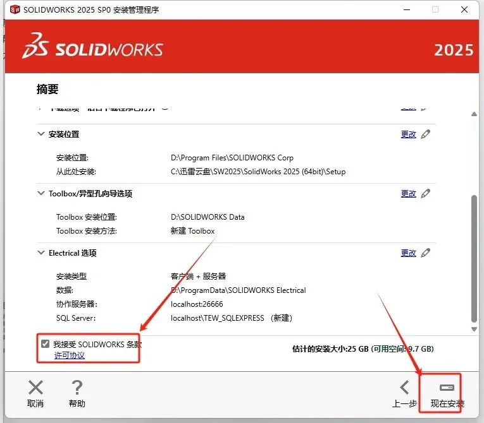Click SOLIDWORKS app icon in title bar
This screenshot has height=423, width=484.
point(15,9)
